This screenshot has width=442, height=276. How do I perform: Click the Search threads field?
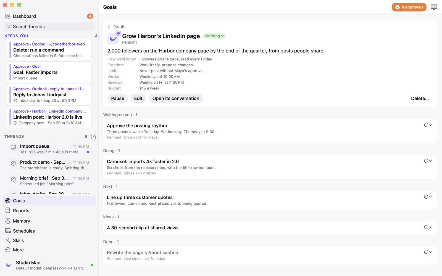tap(49, 27)
